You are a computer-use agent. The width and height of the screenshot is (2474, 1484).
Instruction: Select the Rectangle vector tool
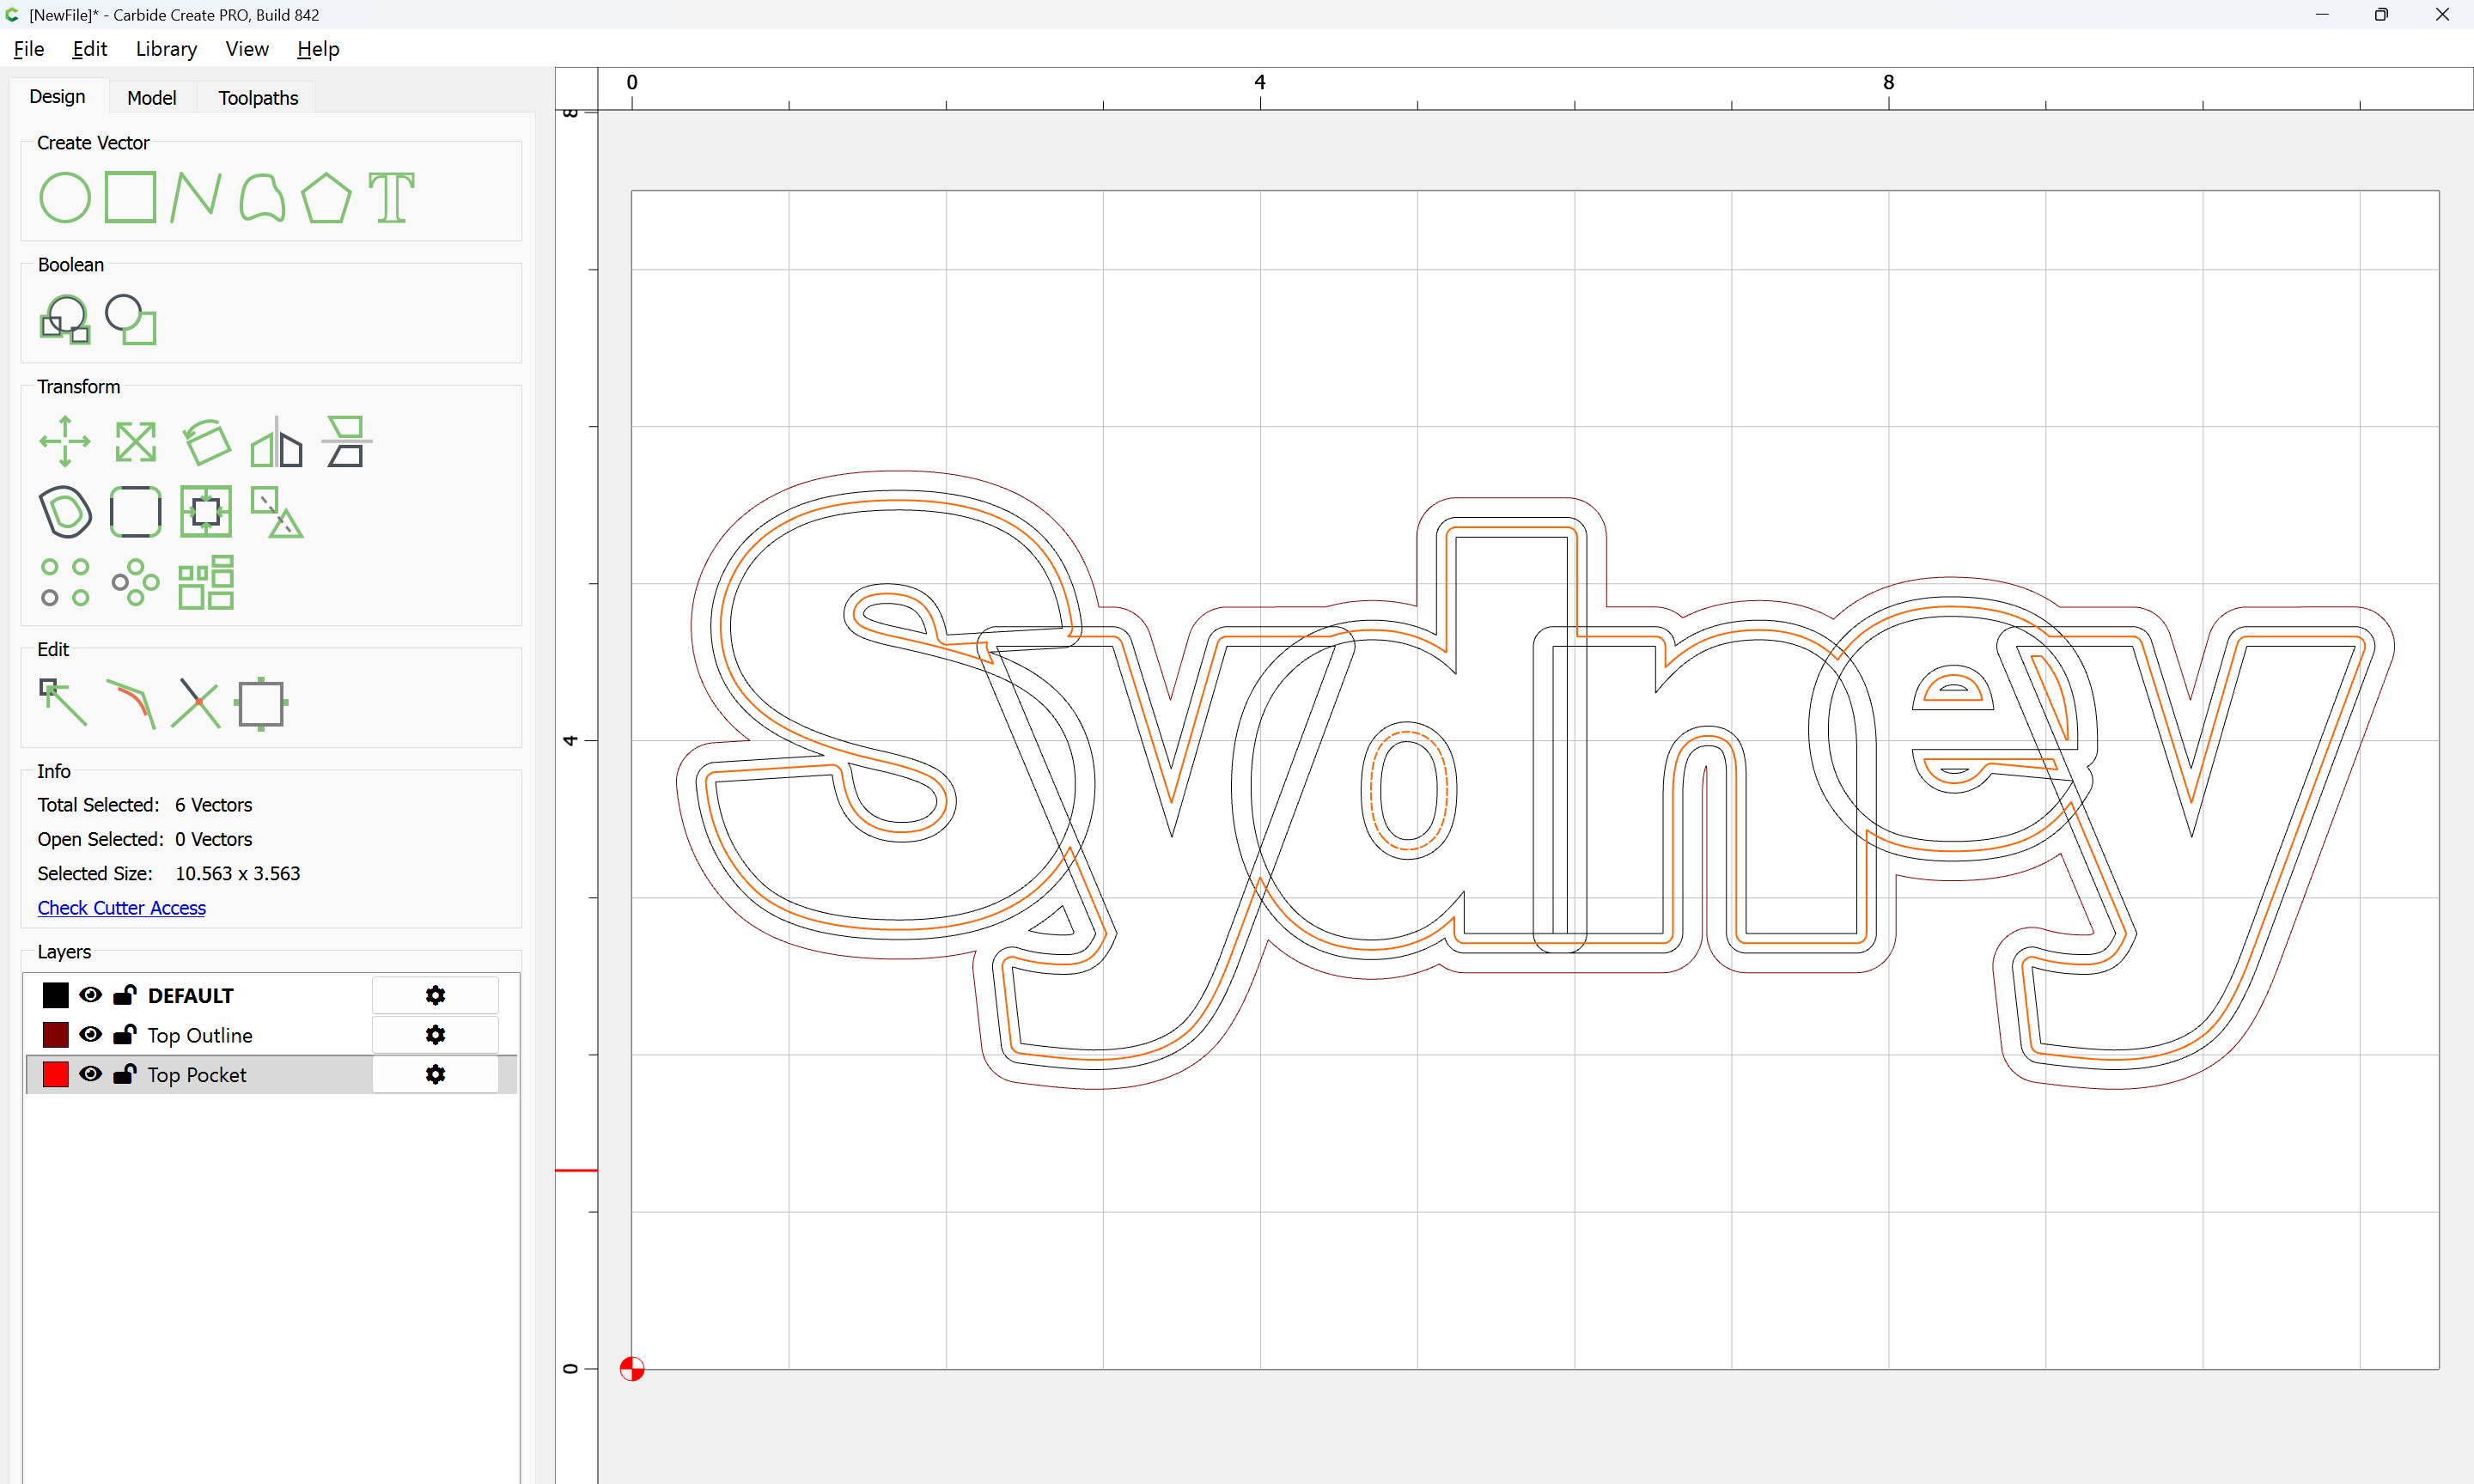(130, 197)
